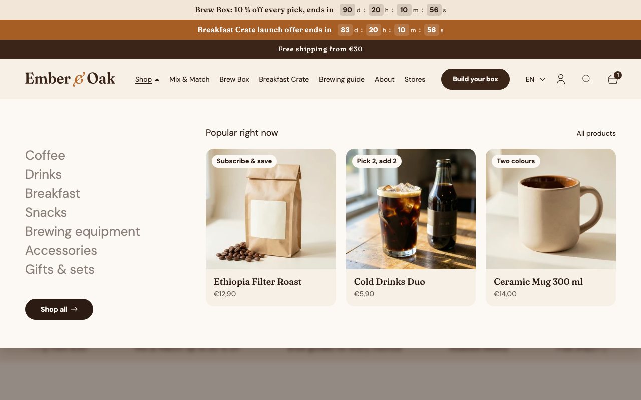Click the Cold Drinks Duo title
Image resolution: width=641 pixels, height=400 pixels.
tap(390, 282)
